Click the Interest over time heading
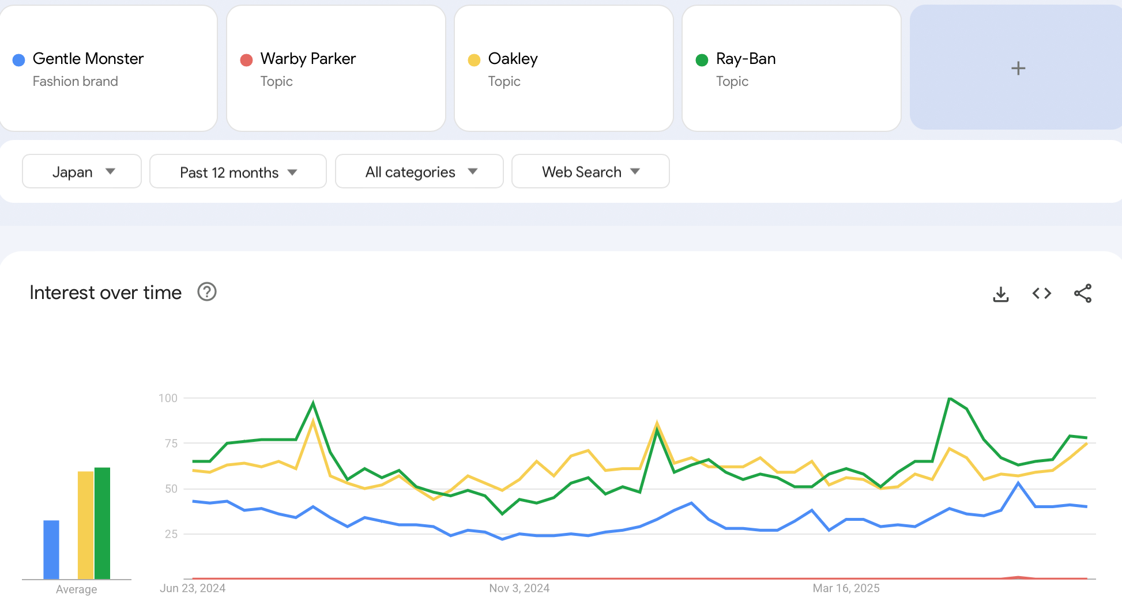Image resolution: width=1122 pixels, height=613 pixels. pos(106,293)
